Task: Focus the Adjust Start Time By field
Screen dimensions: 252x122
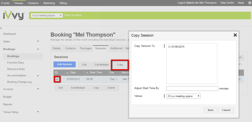Action: coord(192,88)
